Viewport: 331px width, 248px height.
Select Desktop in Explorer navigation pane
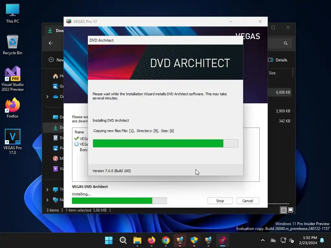[x=58, y=117]
